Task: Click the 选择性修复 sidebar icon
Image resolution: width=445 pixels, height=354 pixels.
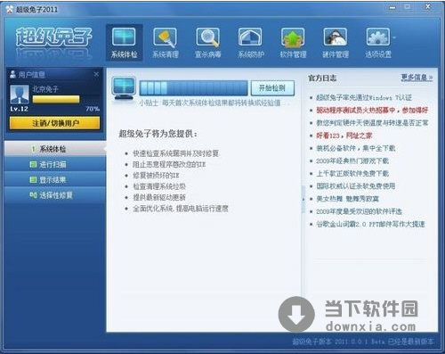Action: click(33, 195)
